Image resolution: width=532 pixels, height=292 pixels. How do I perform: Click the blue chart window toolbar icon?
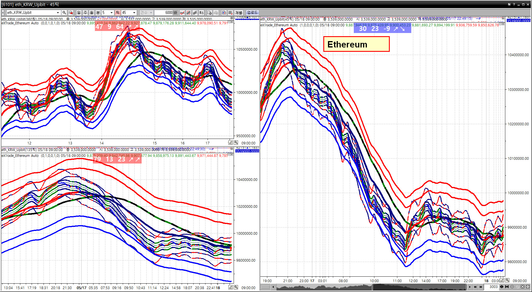click(x=224, y=12)
